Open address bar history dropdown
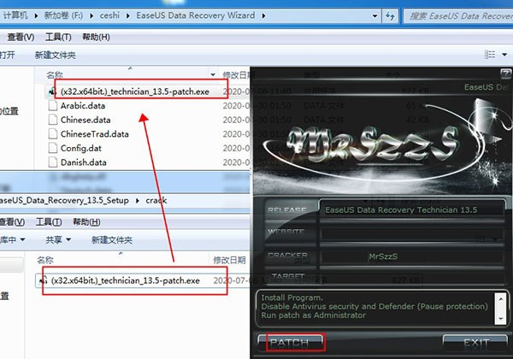Image resolution: width=513 pixels, height=359 pixels. pyautogui.click(x=375, y=15)
